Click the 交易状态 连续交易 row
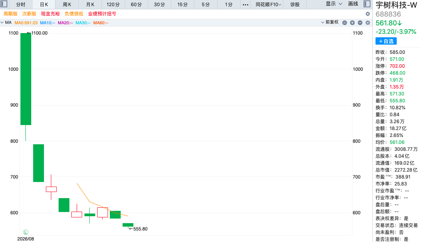The width and height of the screenshot is (421, 242). [x=397, y=226]
